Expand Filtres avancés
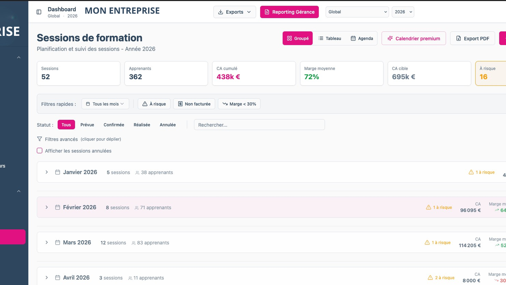This screenshot has width=506, height=285. [79, 139]
